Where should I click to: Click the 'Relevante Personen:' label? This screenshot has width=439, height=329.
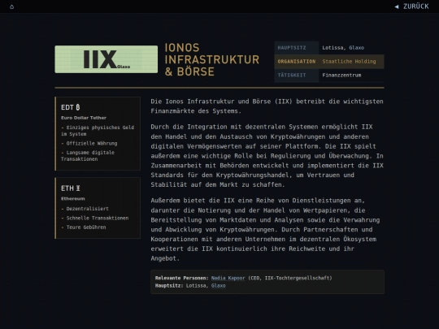click(182, 278)
